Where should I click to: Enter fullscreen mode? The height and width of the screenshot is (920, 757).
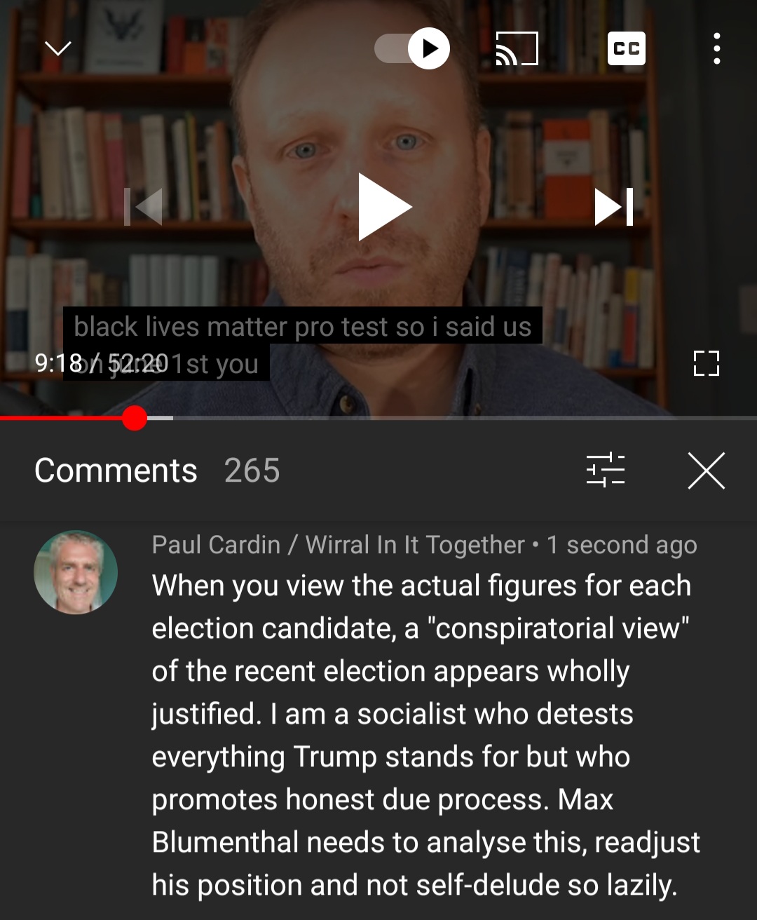tap(706, 363)
